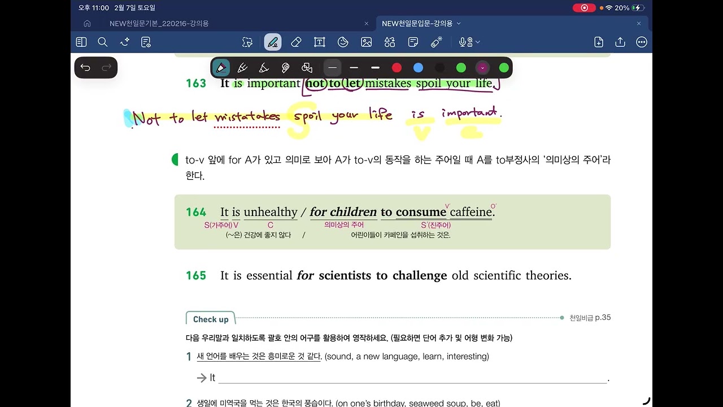The width and height of the screenshot is (723, 407).
Task: Open the AI sparkle assistant tool
Action: [125, 42]
